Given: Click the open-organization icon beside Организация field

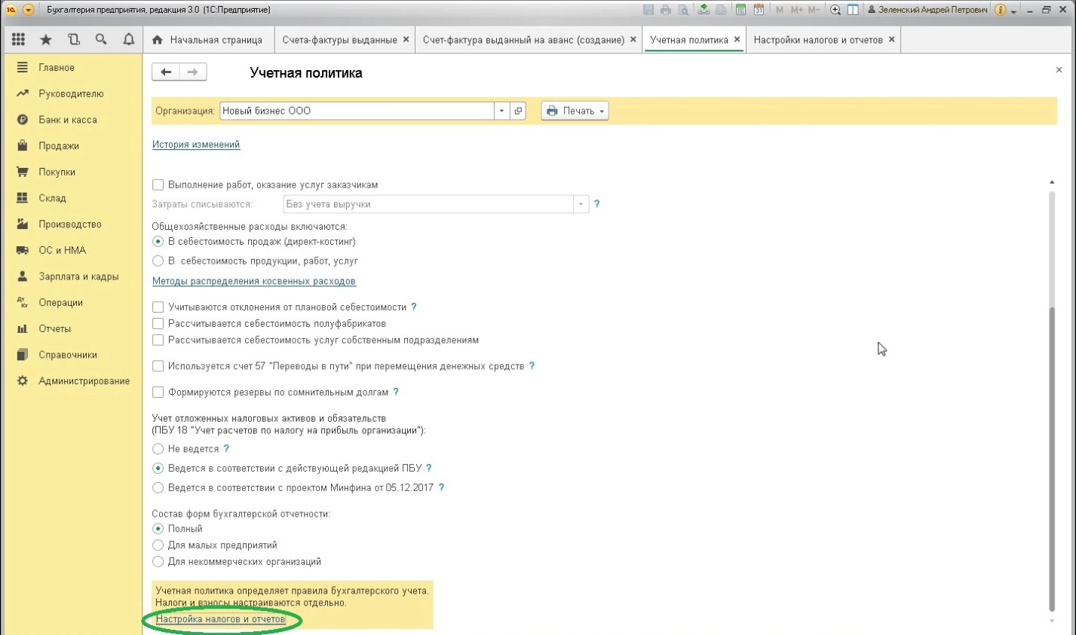Looking at the screenshot, I should [518, 111].
